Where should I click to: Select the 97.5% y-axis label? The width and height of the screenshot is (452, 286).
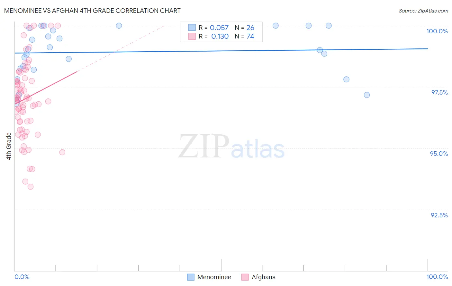pos(439,92)
